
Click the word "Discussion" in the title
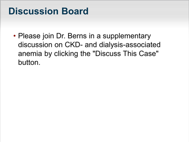(33, 11)
